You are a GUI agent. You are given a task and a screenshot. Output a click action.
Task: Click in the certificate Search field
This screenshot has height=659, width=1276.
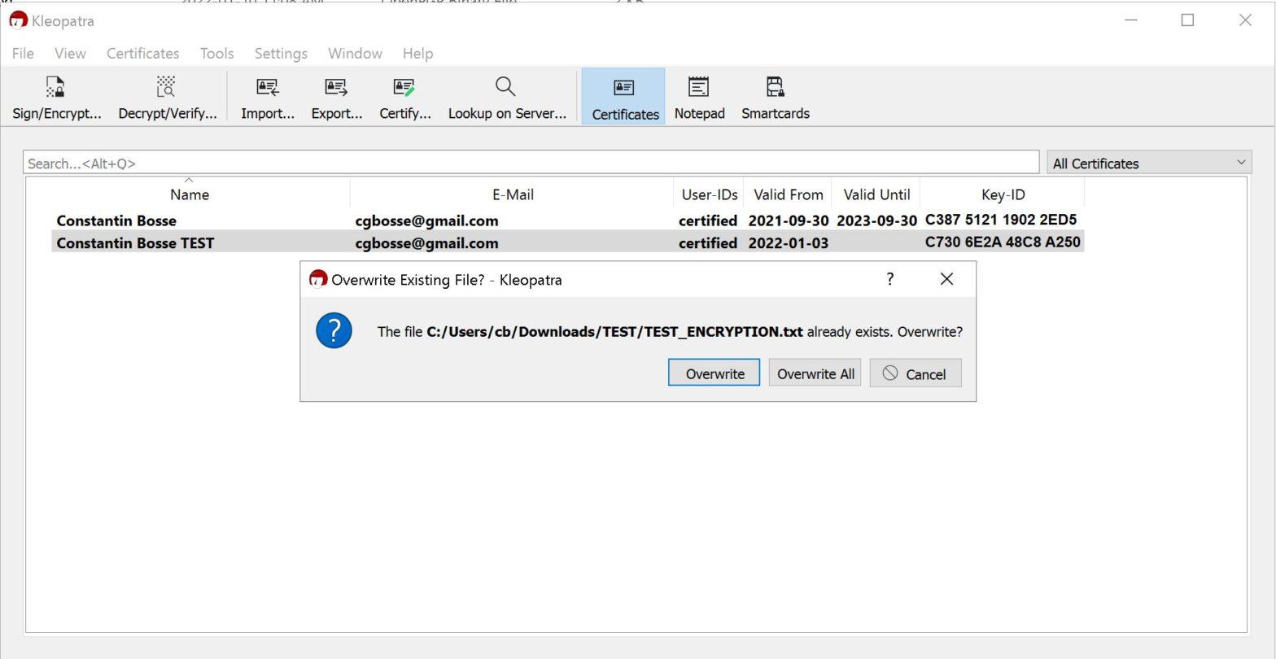pyautogui.click(x=531, y=163)
